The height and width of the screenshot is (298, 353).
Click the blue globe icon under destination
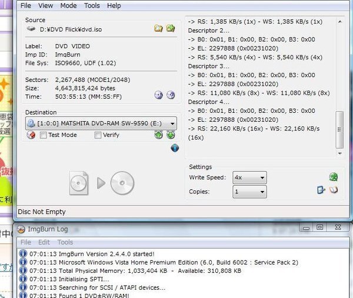click(x=175, y=148)
